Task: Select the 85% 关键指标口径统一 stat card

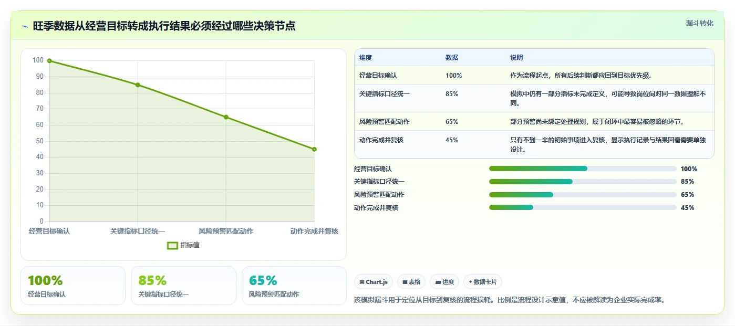Action: point(183,286)
